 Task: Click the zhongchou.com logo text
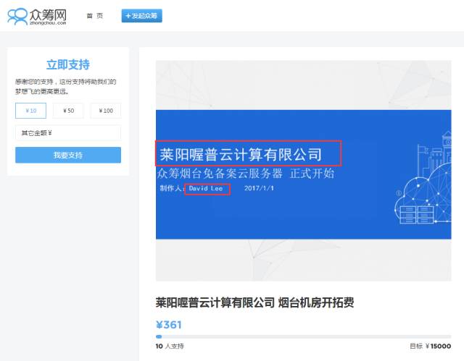[x=49, y=23]
